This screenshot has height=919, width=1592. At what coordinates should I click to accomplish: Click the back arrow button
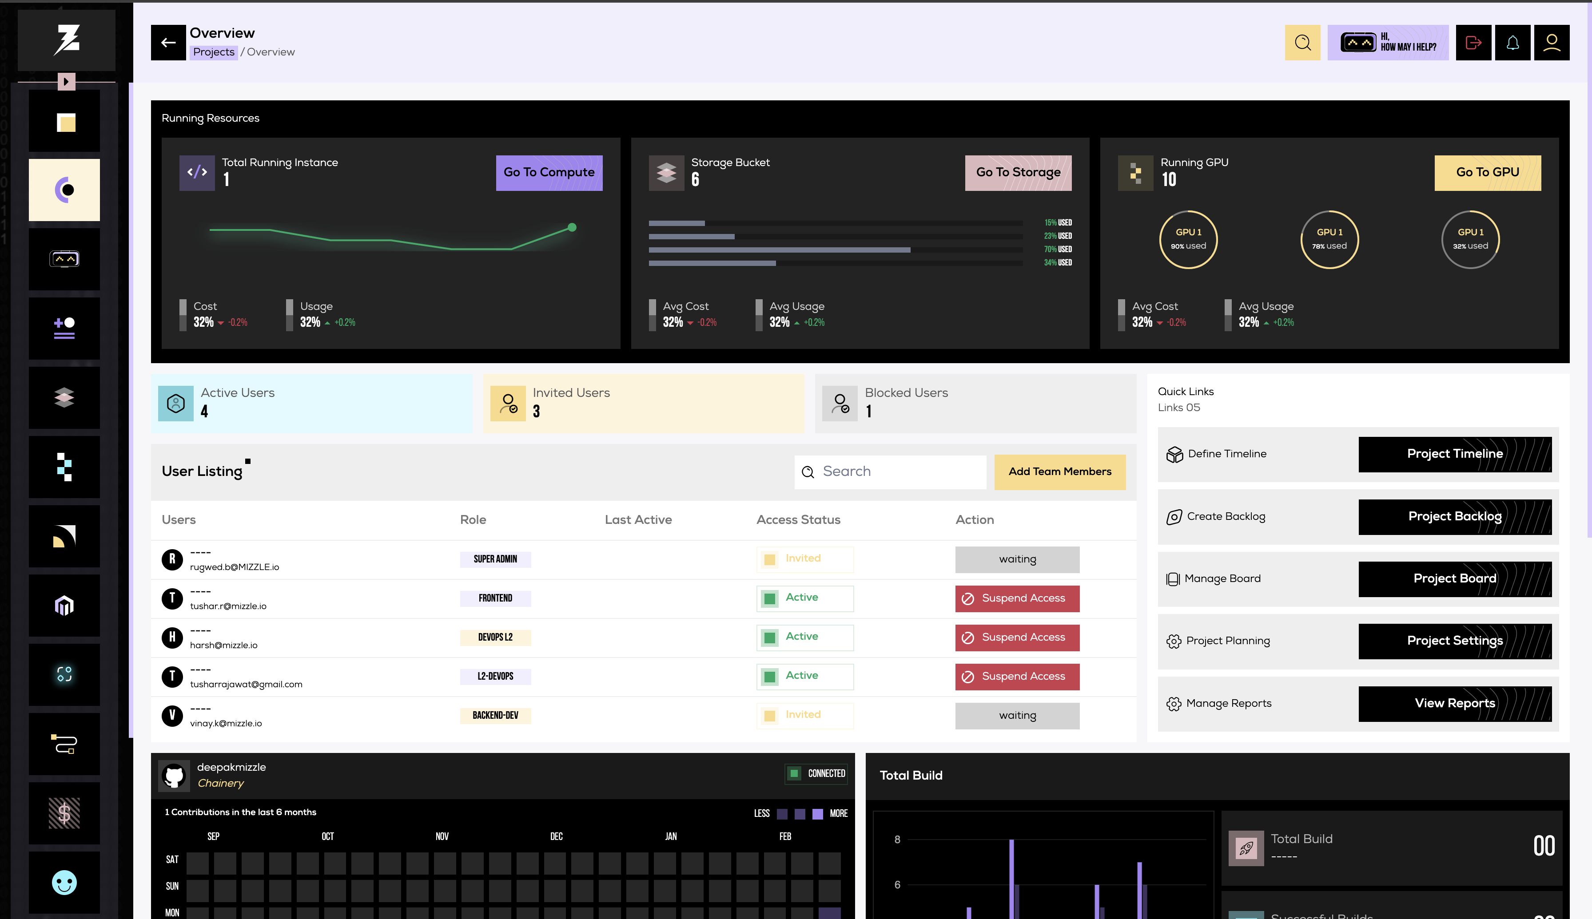[168, 43]
